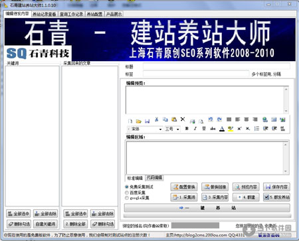The image size is (299, 241).
Task: Click into the 标签 tags input field
Action: pos(196,74)
